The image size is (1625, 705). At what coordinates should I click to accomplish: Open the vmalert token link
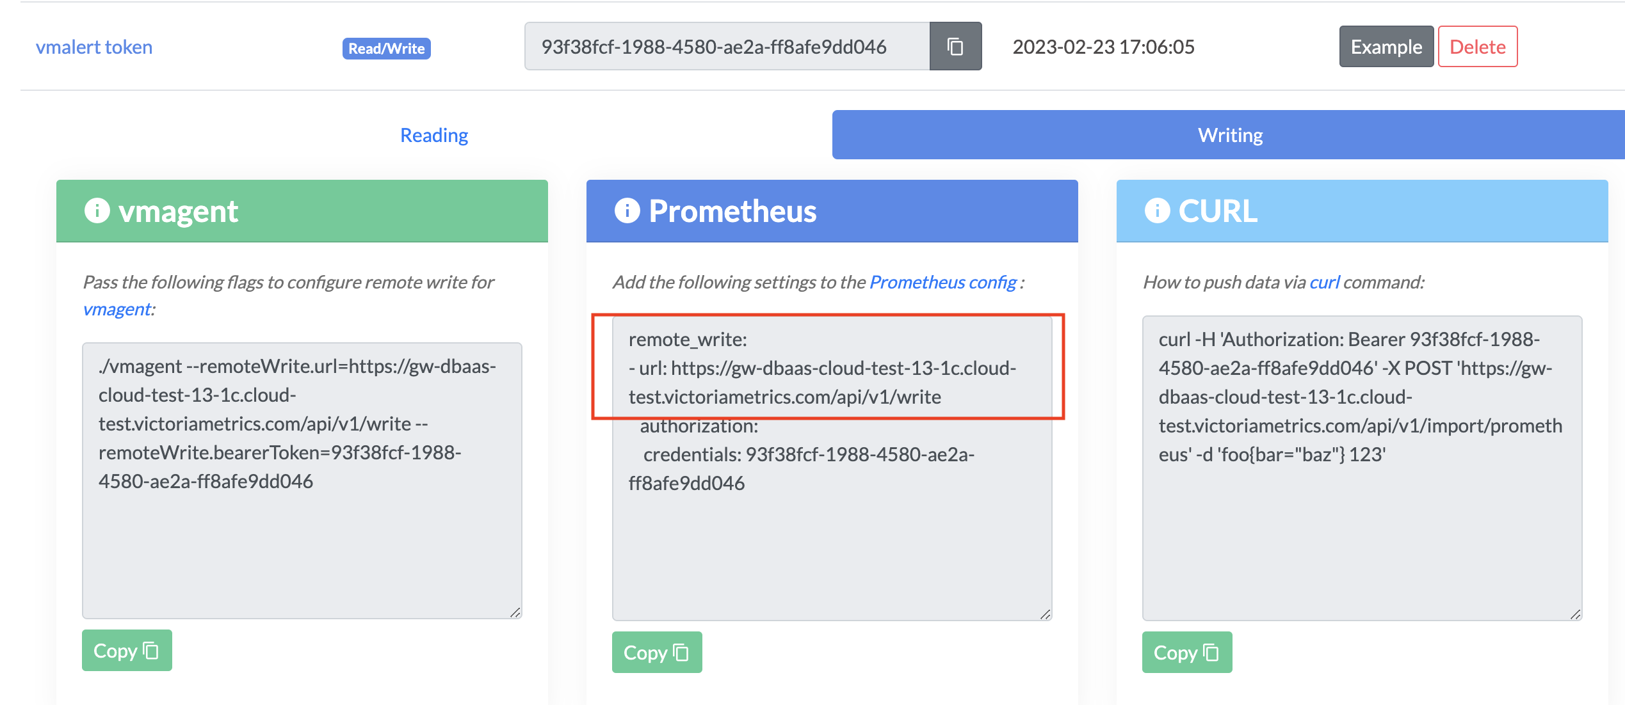tap(94, 46)
